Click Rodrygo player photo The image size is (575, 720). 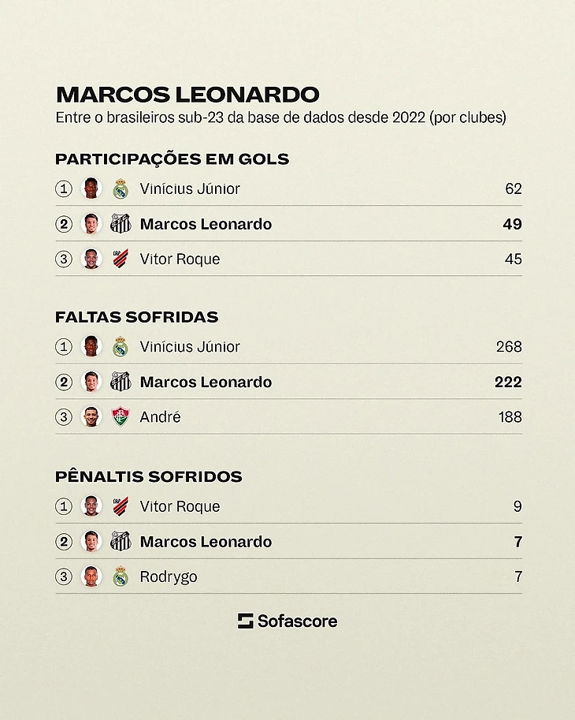pos(91,576)
